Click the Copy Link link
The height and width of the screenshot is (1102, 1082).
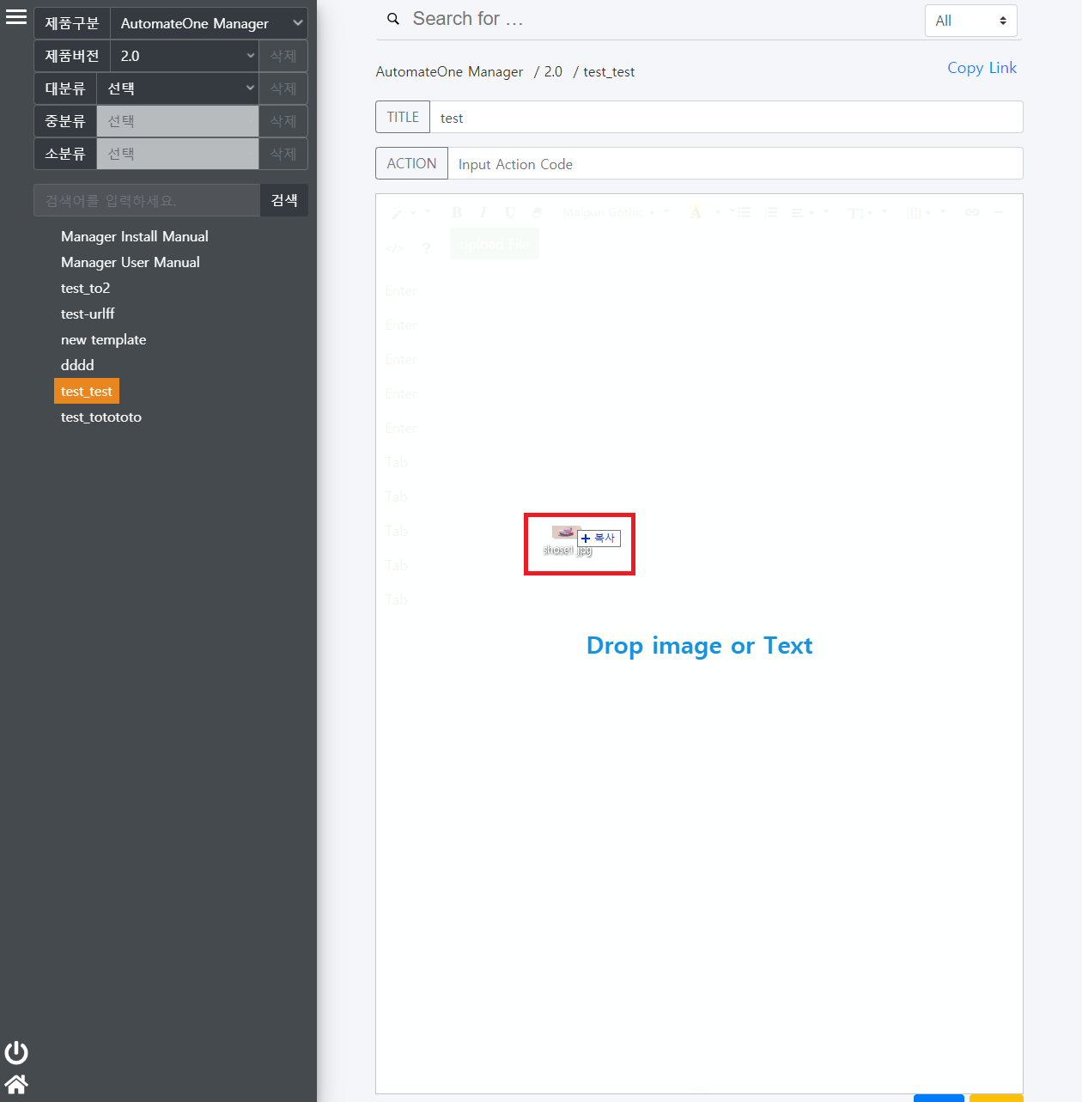[982, 68]
